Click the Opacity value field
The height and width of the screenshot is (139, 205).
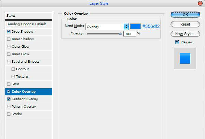click(x=130, y=34)
